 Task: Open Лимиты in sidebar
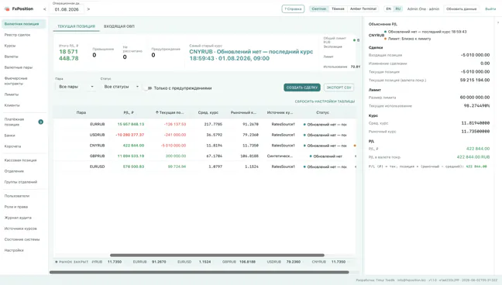coord(24,94)
